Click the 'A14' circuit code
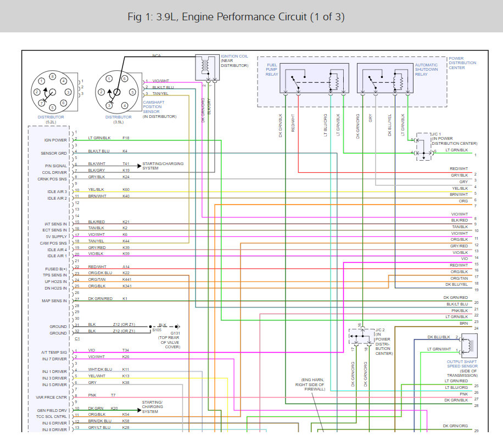 point(126,267)
